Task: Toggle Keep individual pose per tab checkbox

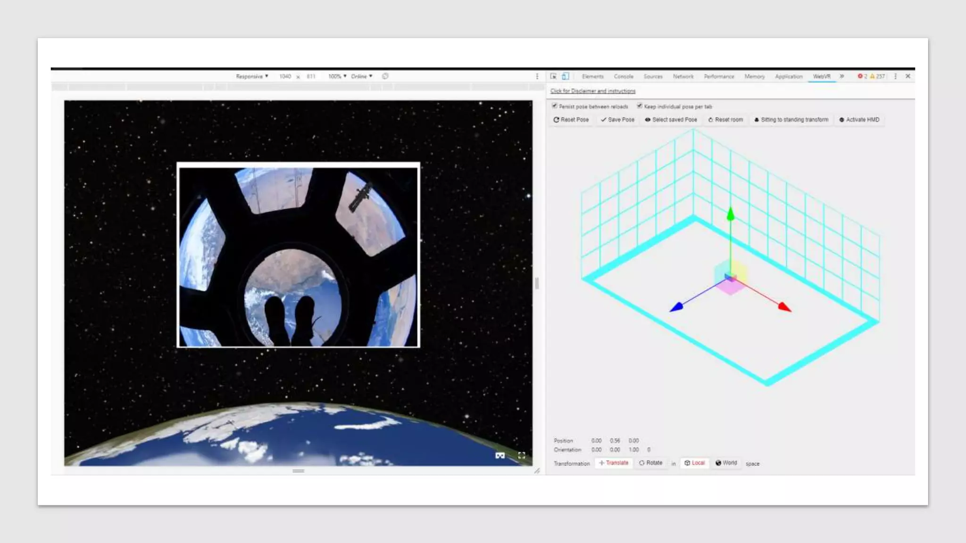Action: 640,106
